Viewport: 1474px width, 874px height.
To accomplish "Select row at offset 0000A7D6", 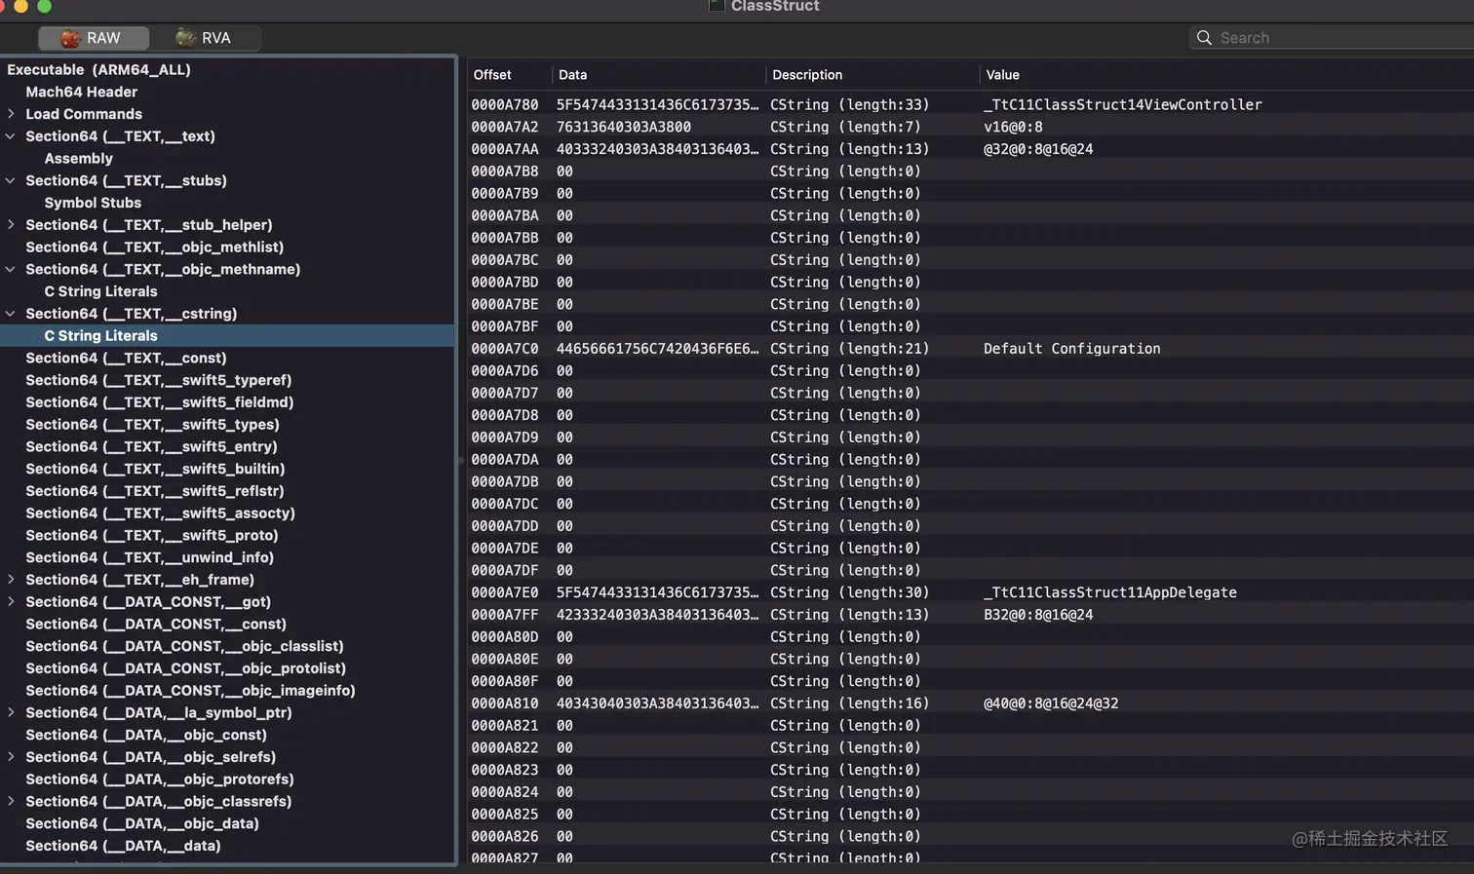I will tap(970, 371).
